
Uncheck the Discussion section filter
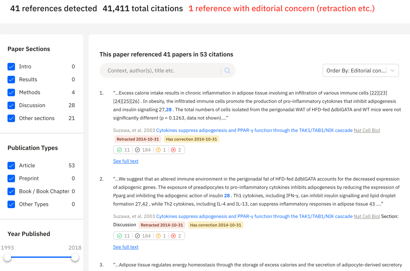(x=11, y=105)
